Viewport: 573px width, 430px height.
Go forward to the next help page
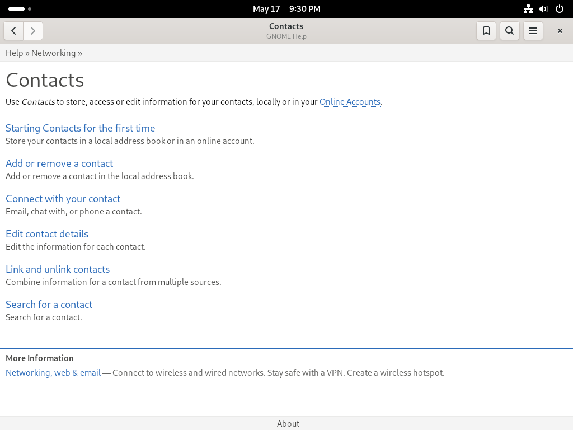pos(33,31)
